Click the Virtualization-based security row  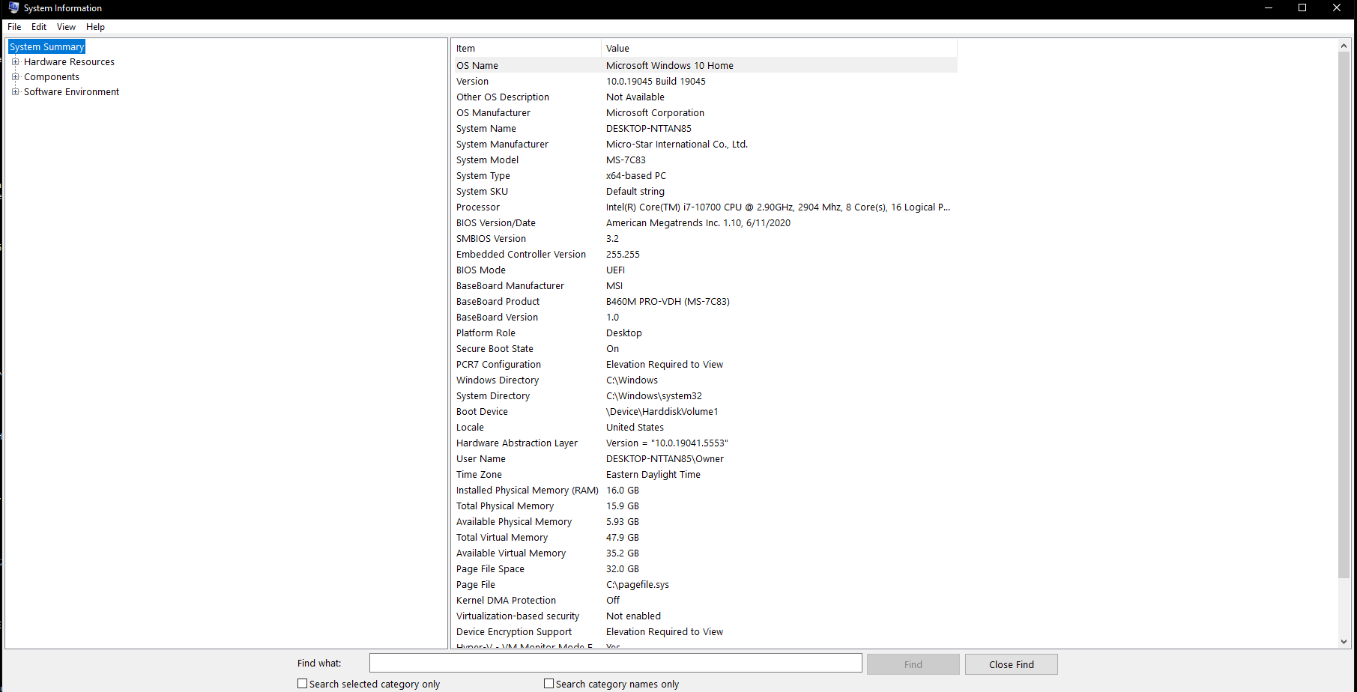706,616
